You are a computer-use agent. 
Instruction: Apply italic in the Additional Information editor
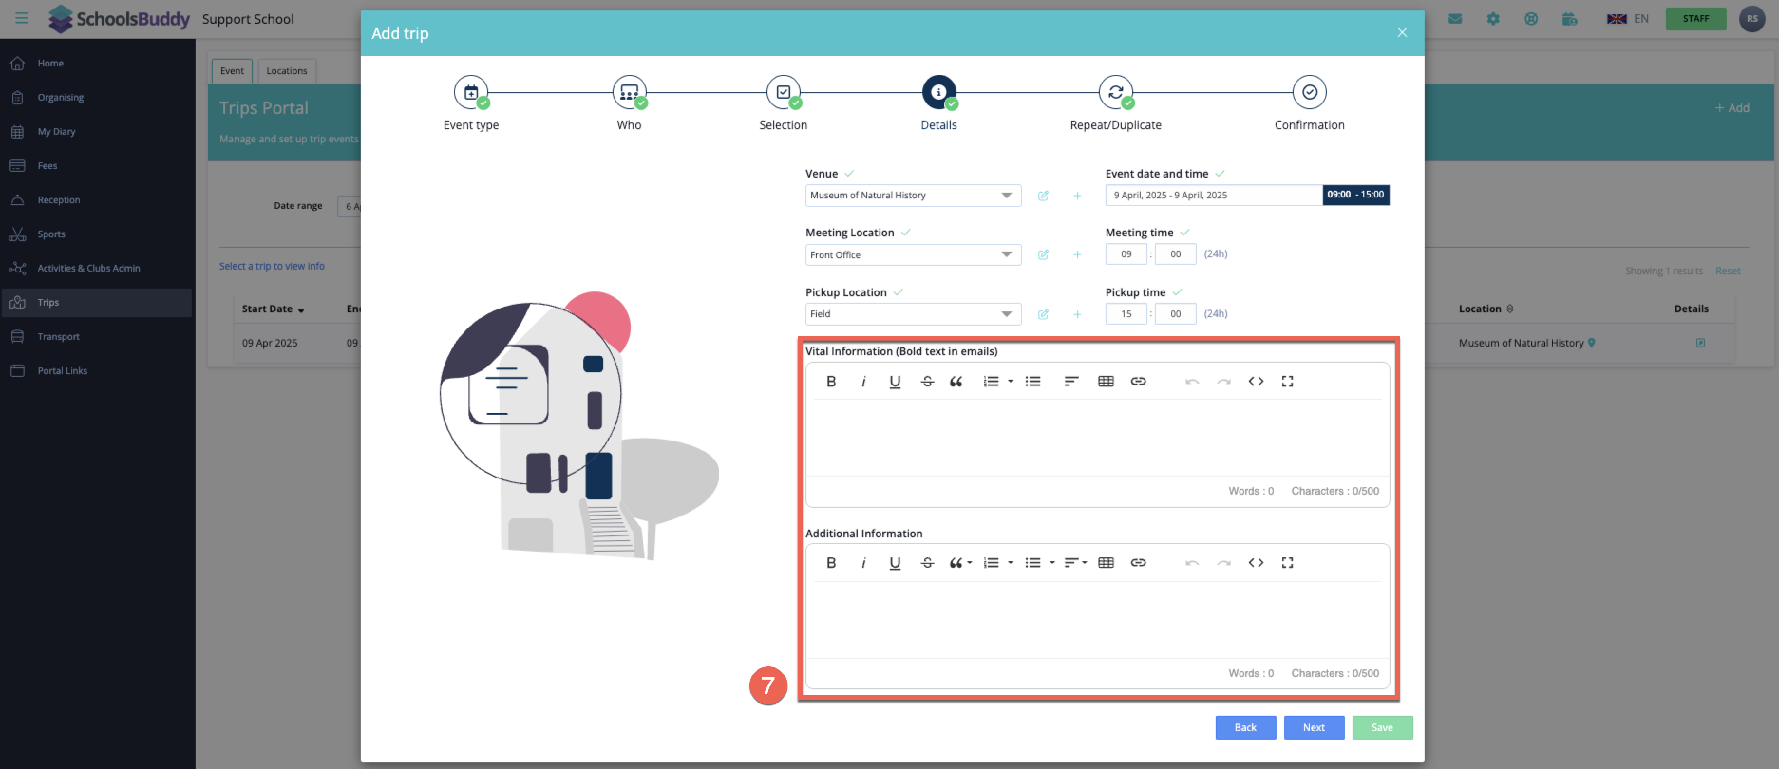pyautogui.click(x=863, y=563)
